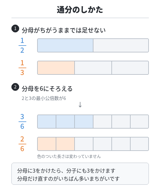The height and width of the screenshot is (189, 160).
Task: Click the last empty cell of 1/3 bar
Action: coord(130,68)
